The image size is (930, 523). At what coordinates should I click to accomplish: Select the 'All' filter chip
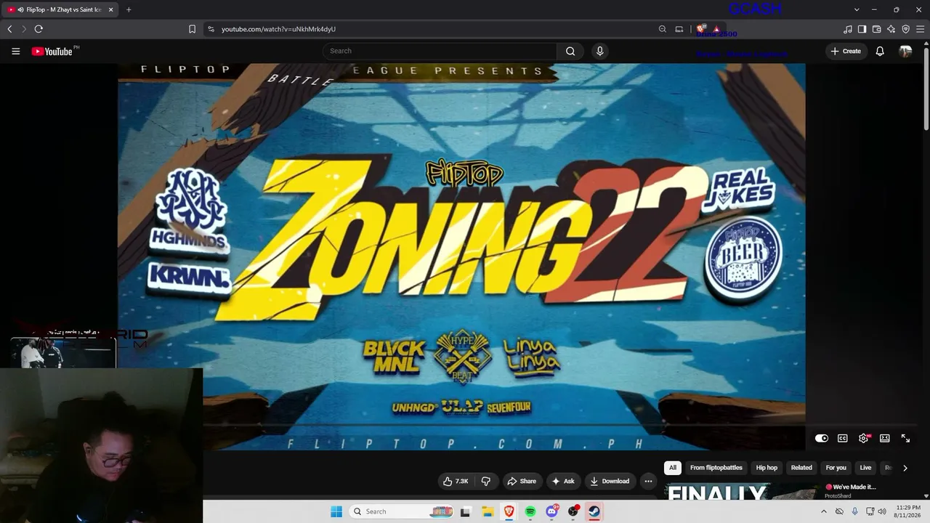pyautogui.click(x=673, y=468)
